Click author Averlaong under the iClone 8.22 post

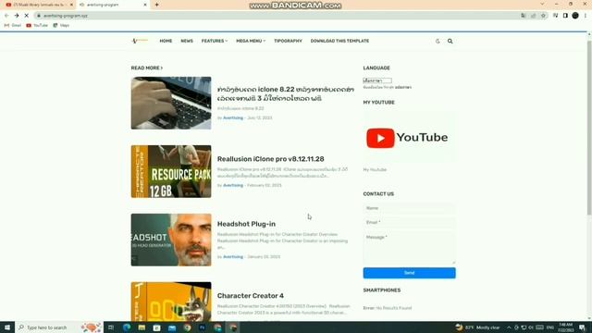(x=233, y=117)
